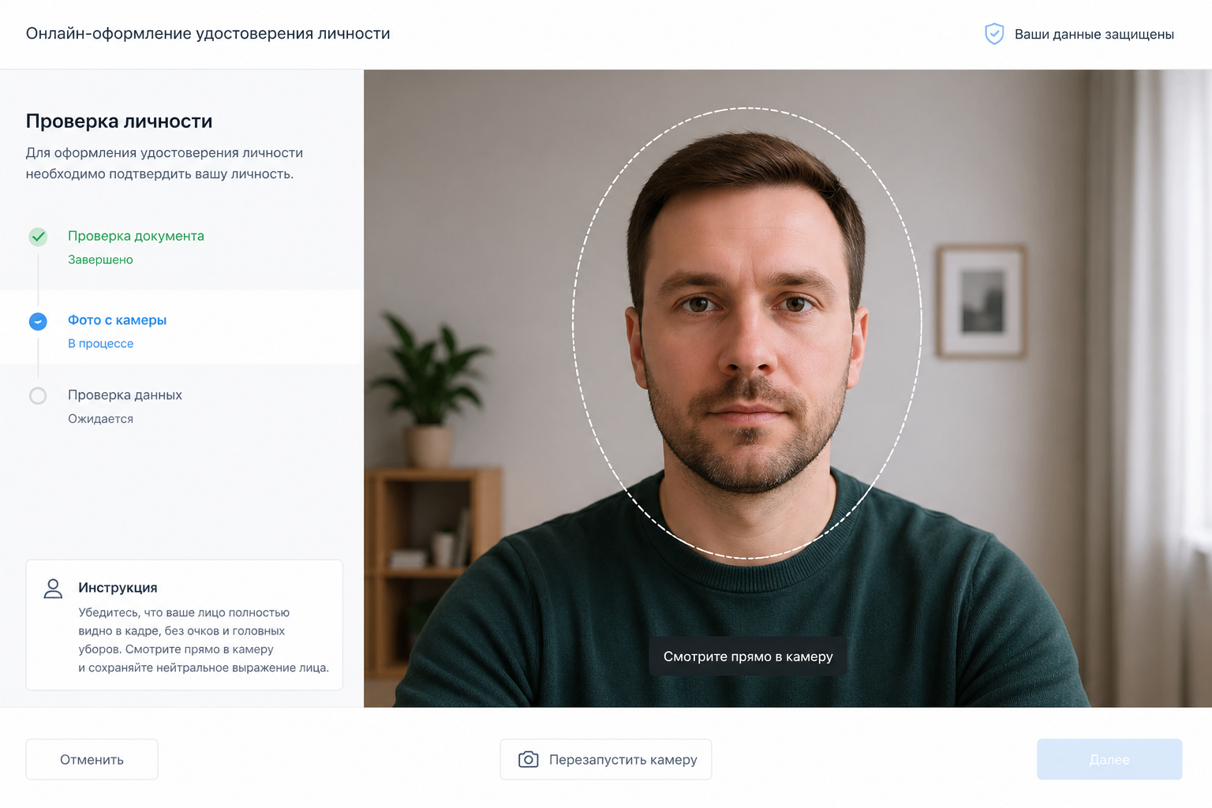The image size is (1212, 808).
Task: Click the В процессе status label
Action: tap(100, 344)
